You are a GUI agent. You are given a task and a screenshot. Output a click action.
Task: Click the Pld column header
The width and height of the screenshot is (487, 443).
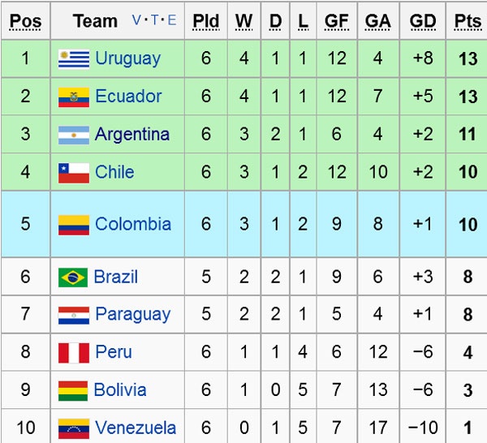205,21
